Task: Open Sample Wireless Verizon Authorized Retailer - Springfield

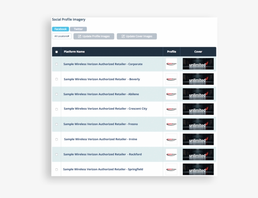Action: coord(103,169)
